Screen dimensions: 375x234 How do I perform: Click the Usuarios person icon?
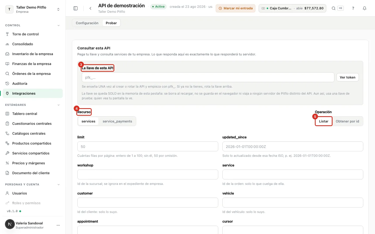pyautogui.click(x=7, y=193)
